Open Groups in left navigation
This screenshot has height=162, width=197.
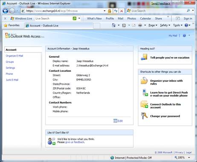pyautogui.click(x=10, y=62)
